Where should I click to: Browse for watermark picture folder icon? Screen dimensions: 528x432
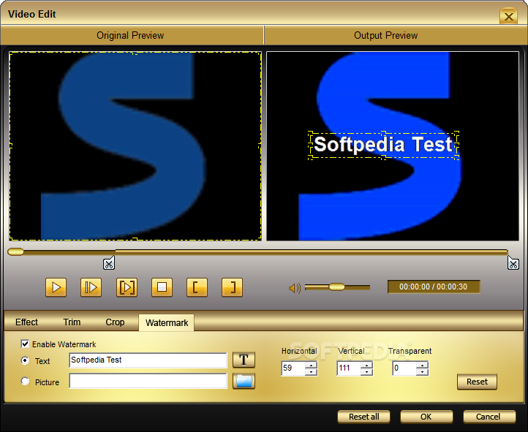pyautogui.click(x=244, y=381)
